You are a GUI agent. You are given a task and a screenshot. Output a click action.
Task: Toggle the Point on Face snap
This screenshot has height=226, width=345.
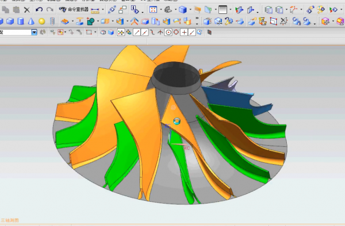(x=200, y=33)
